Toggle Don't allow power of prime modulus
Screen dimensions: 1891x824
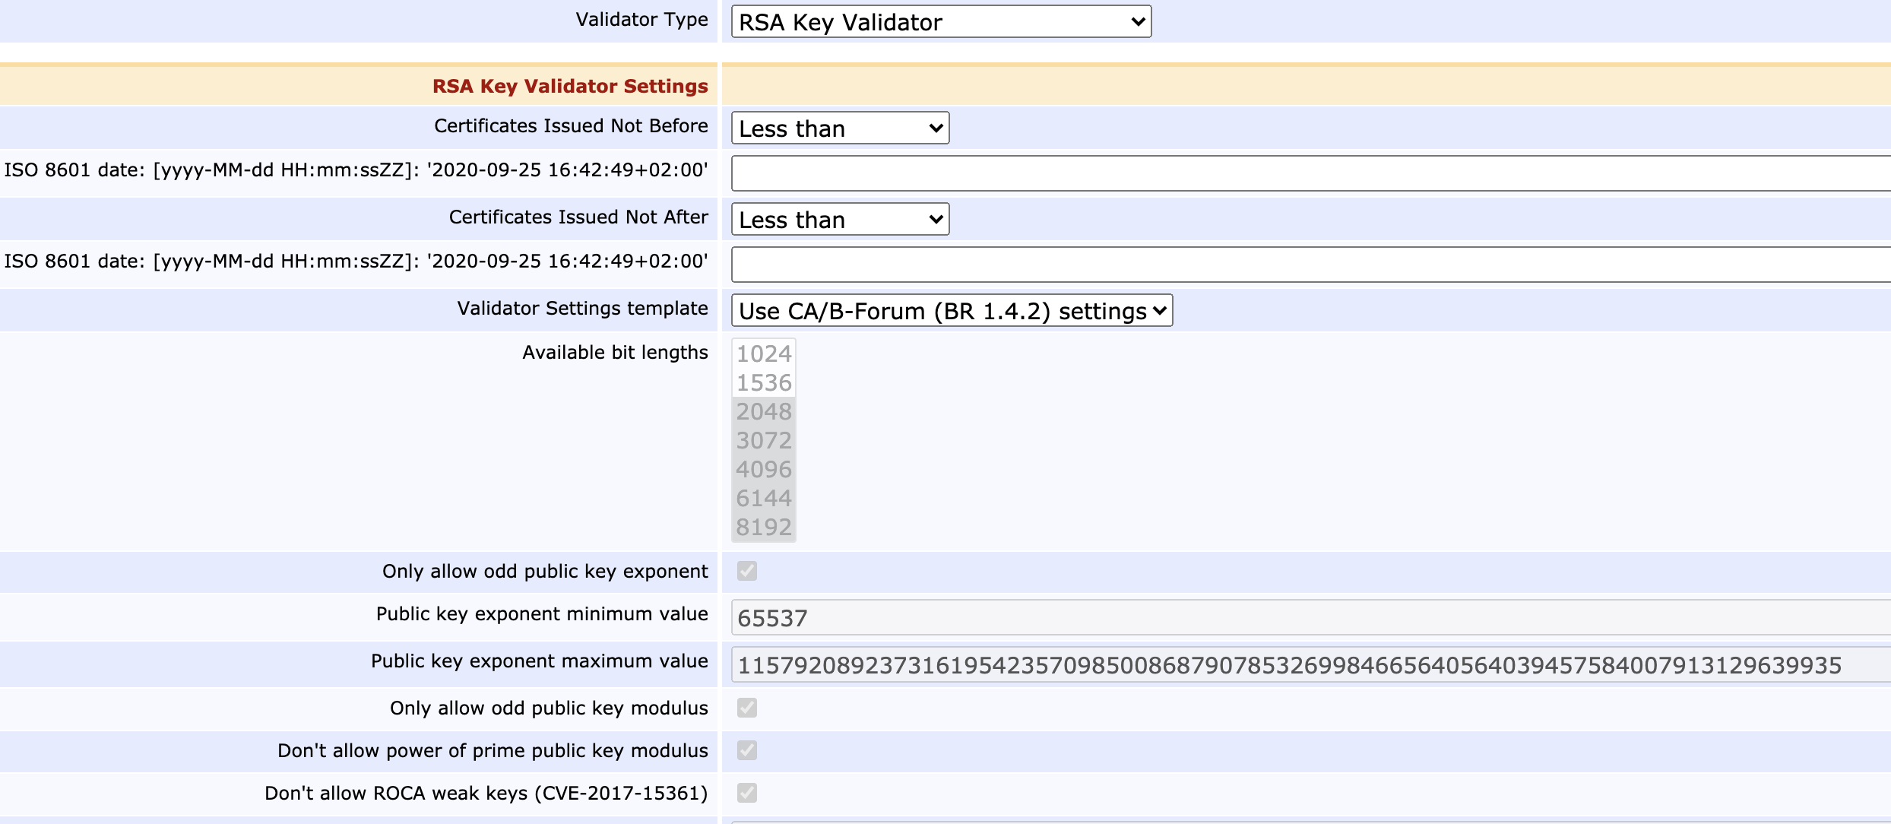(x=746, y=750)
